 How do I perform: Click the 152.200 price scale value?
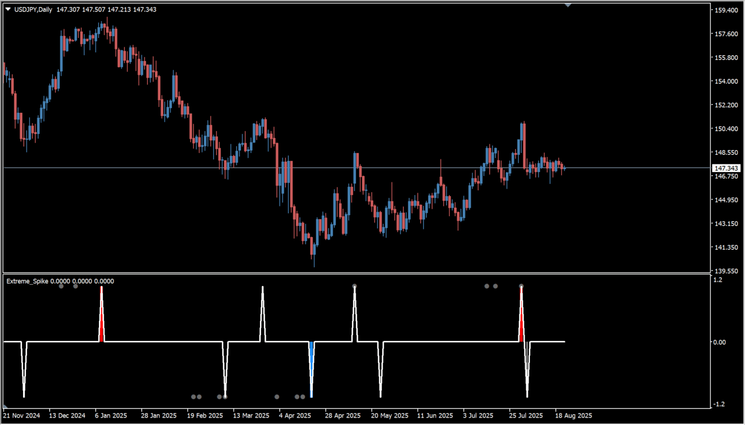[726, 105]
